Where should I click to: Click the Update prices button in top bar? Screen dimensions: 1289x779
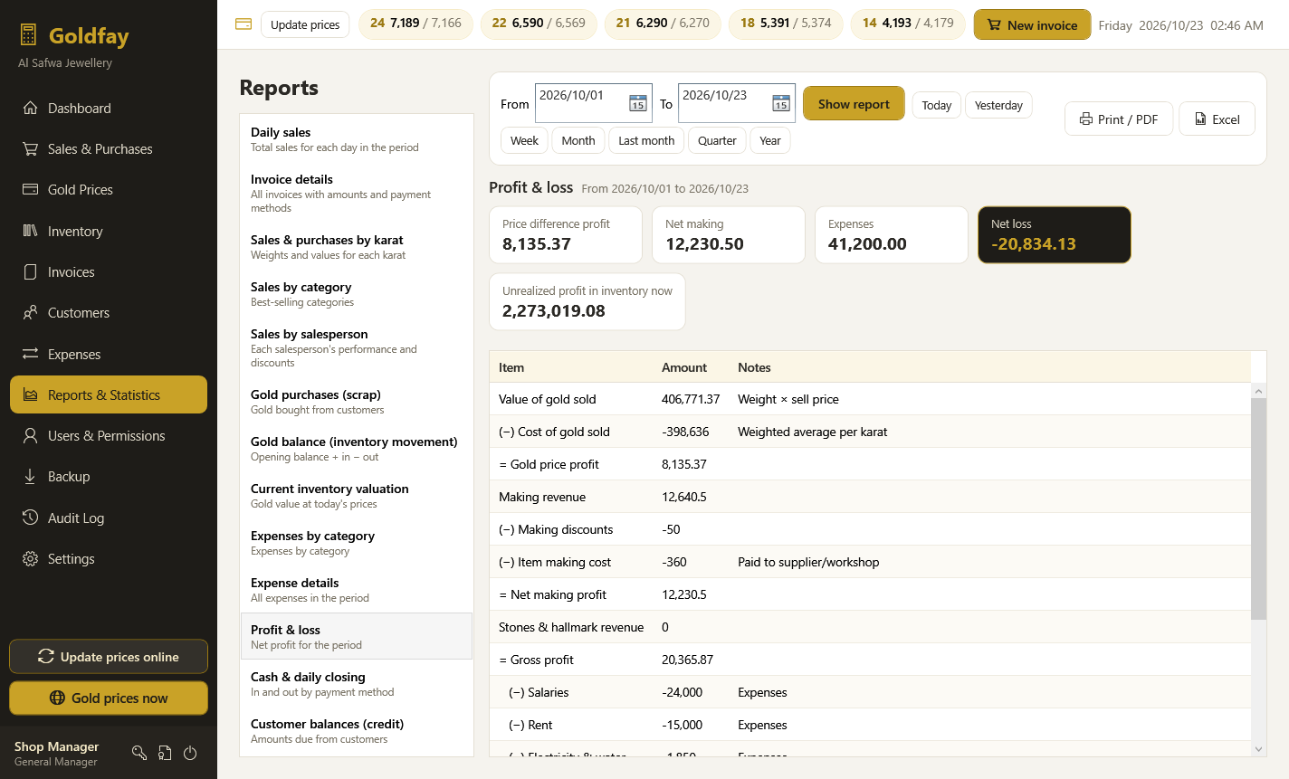[x=305, y=24]
